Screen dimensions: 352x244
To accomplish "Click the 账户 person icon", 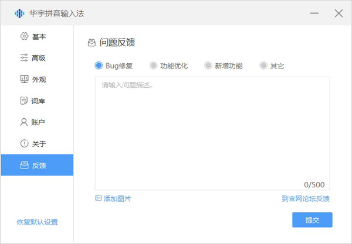I will click(24, 122).
